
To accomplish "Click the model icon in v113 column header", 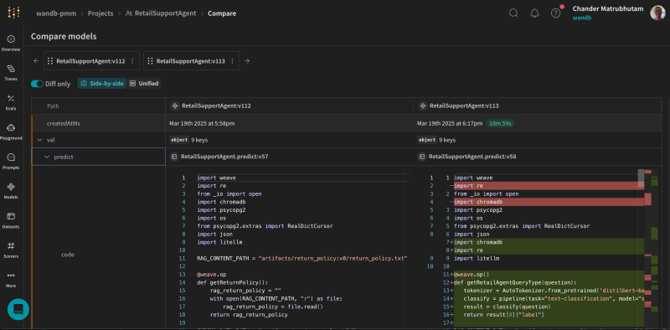I will click(422, 106).
